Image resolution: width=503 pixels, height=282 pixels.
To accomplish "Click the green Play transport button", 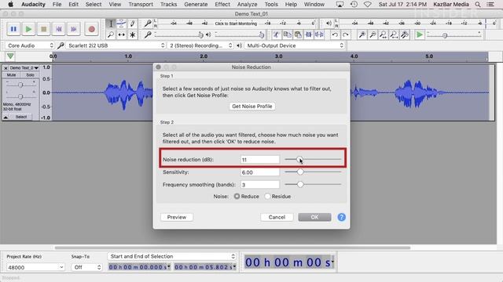I will click(x=28, y=29).
